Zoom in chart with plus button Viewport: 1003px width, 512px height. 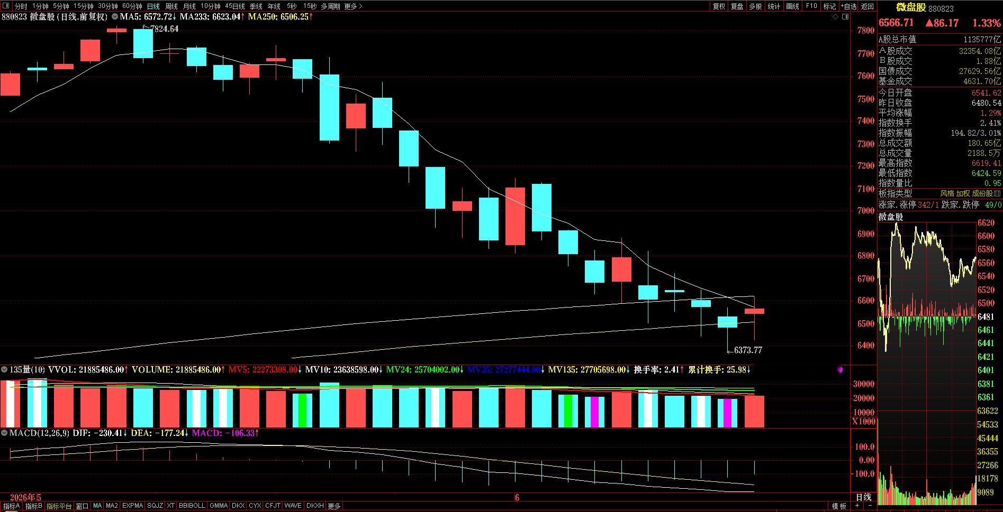[857, 506]
